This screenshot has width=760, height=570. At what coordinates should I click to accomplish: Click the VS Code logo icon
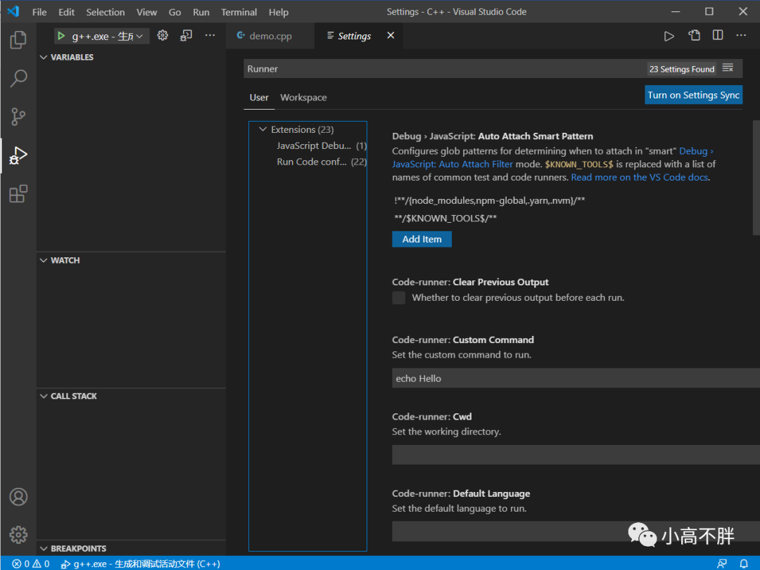pyautogui.click(x=13, y=12)
